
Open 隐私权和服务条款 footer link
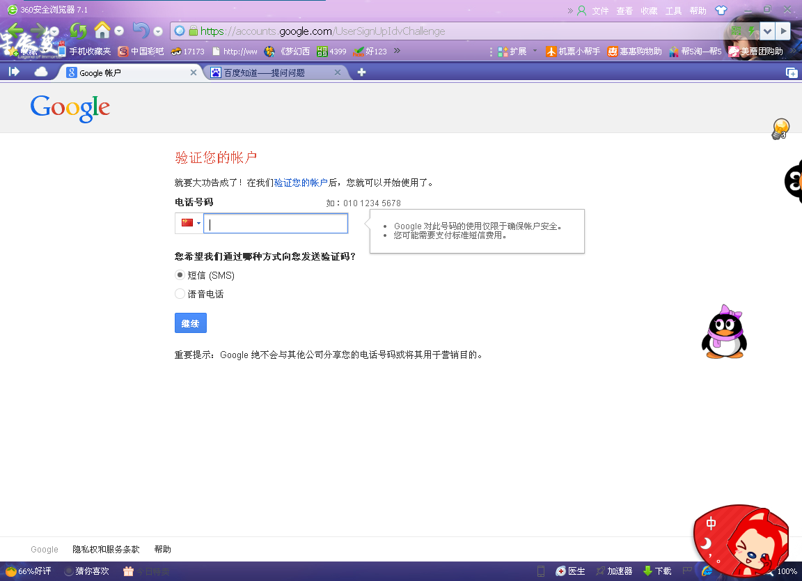click(106, 549)
